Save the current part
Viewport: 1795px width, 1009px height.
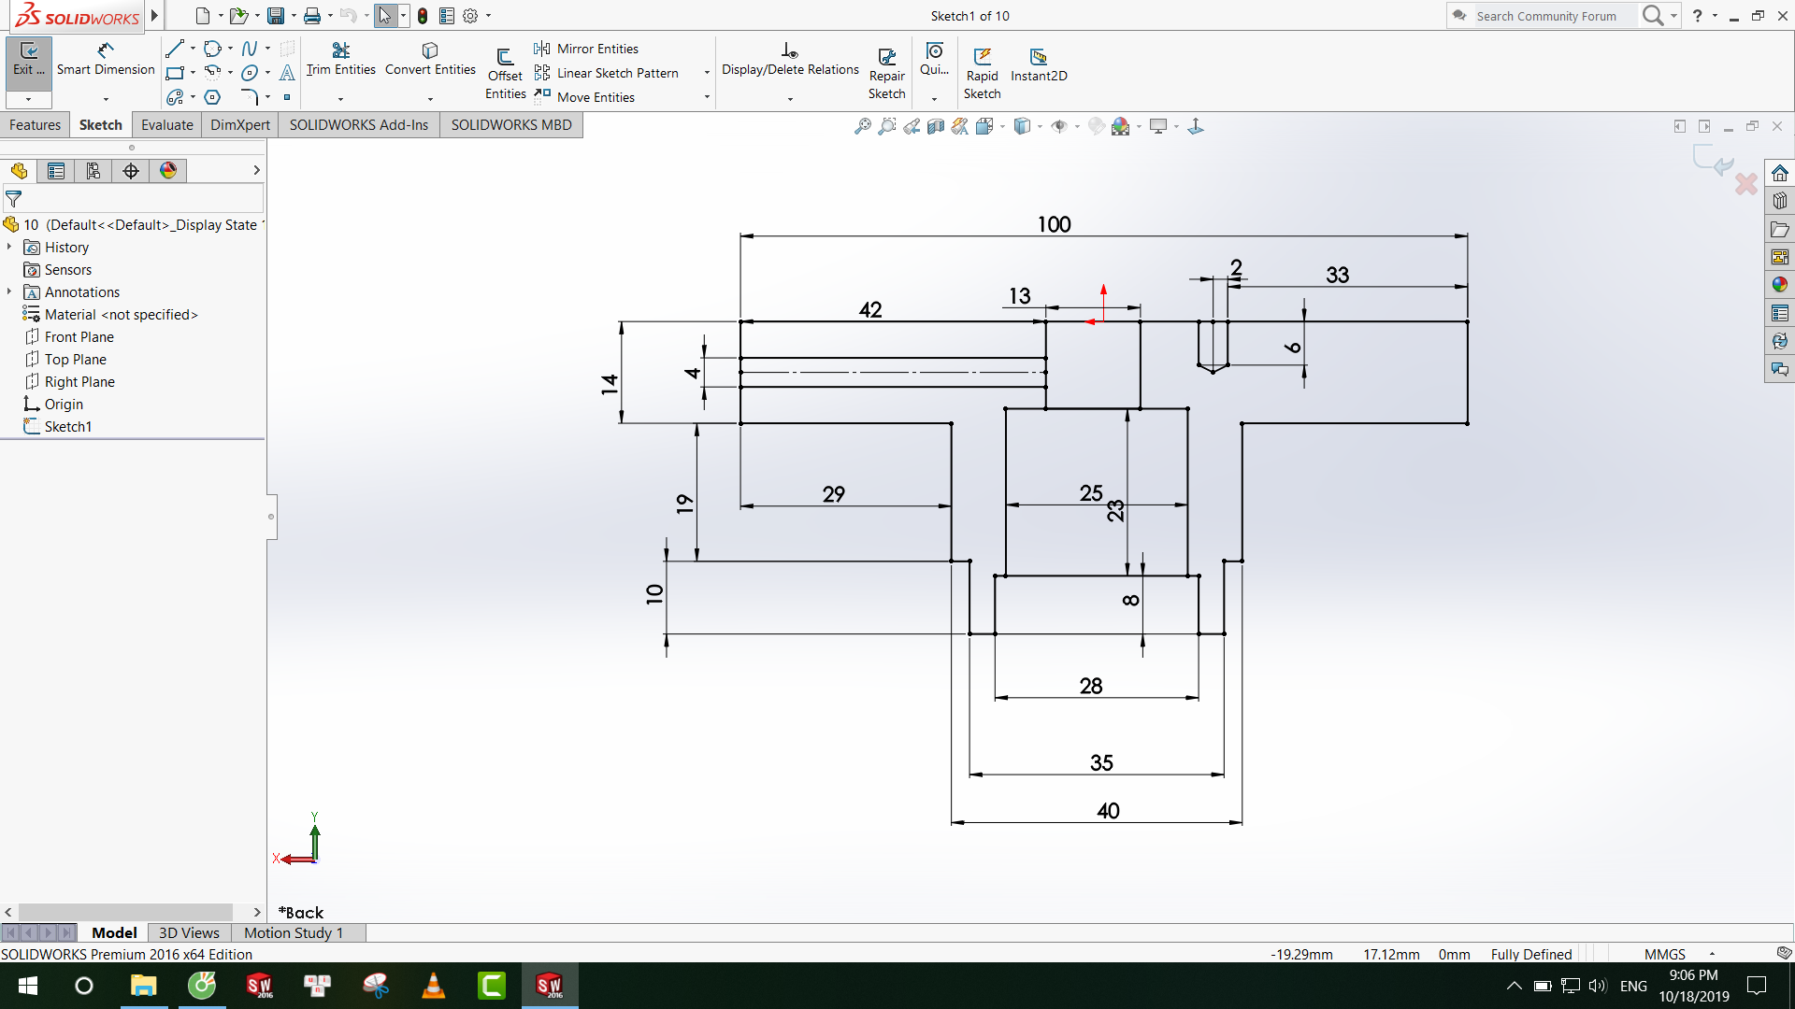point(275,16)
